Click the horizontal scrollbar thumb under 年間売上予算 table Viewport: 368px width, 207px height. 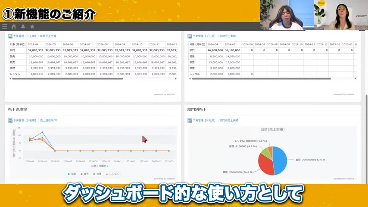click(68, 79)
